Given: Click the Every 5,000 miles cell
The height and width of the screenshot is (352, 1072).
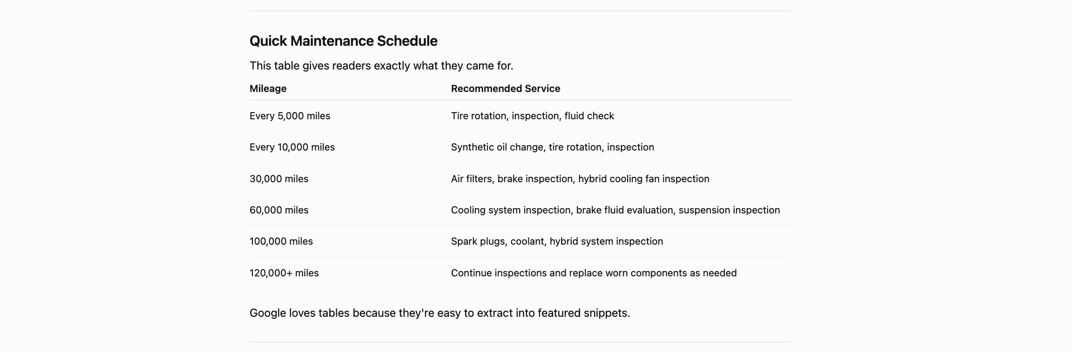Looking at the screenshot, I should point(290,116).
